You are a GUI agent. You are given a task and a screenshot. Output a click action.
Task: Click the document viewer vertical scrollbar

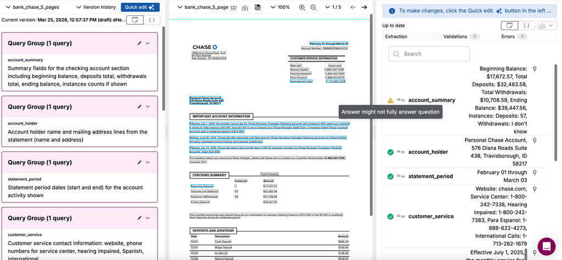point(371,115)
